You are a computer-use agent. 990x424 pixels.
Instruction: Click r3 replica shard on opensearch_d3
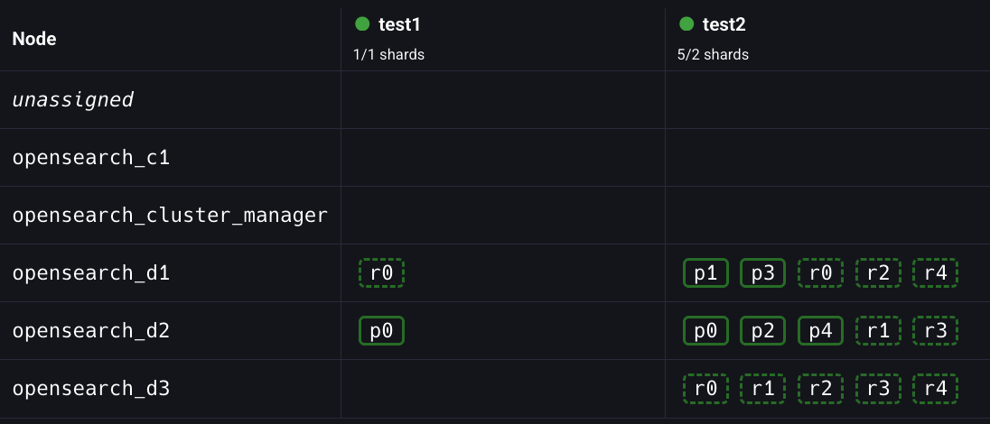(x=878, y=389)
